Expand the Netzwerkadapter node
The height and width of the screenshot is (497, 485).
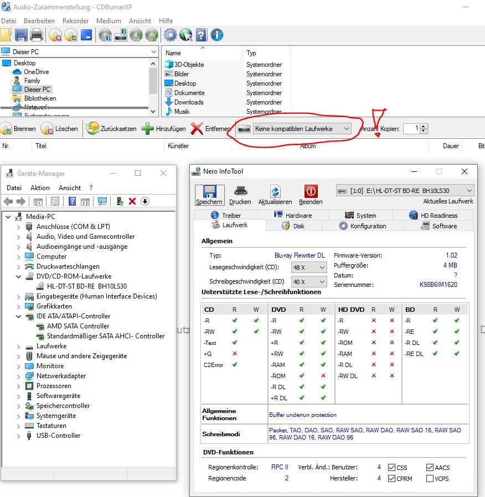coord(18,376)
